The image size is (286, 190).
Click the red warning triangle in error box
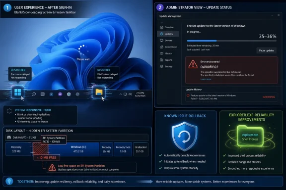[193, 64]
